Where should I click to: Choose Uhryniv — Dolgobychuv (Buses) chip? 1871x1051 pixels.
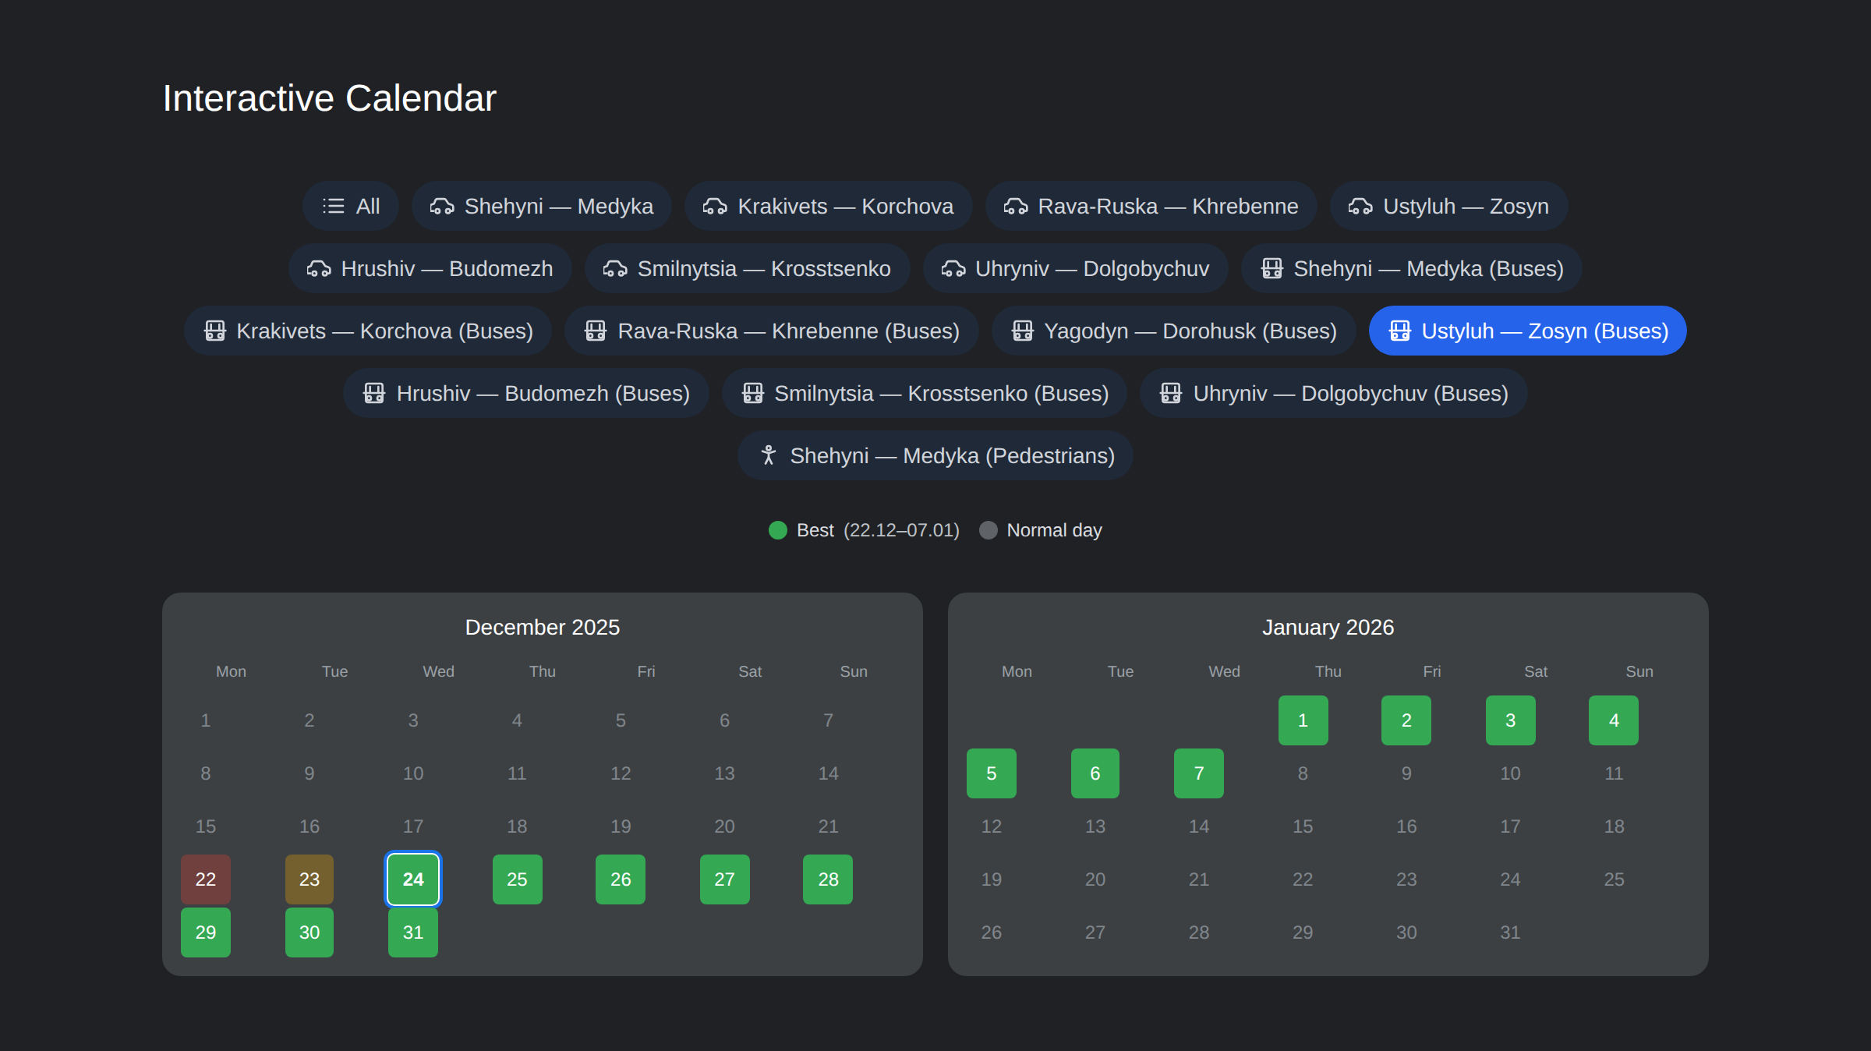point(1333,393)
